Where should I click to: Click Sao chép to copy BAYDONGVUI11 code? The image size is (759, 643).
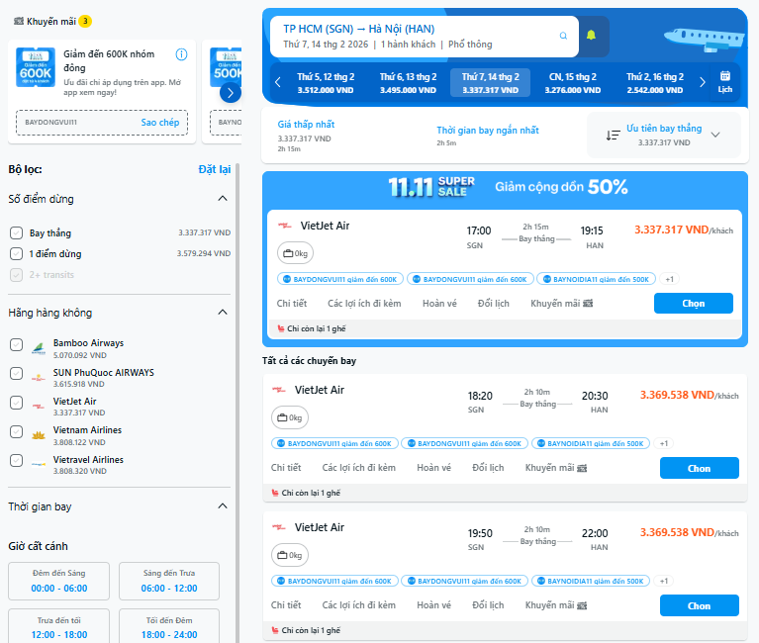click(159, 123)
